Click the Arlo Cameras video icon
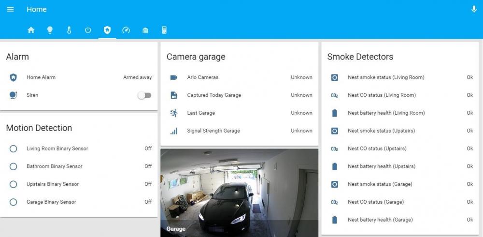The image size is (483, 237). (174, 77)
